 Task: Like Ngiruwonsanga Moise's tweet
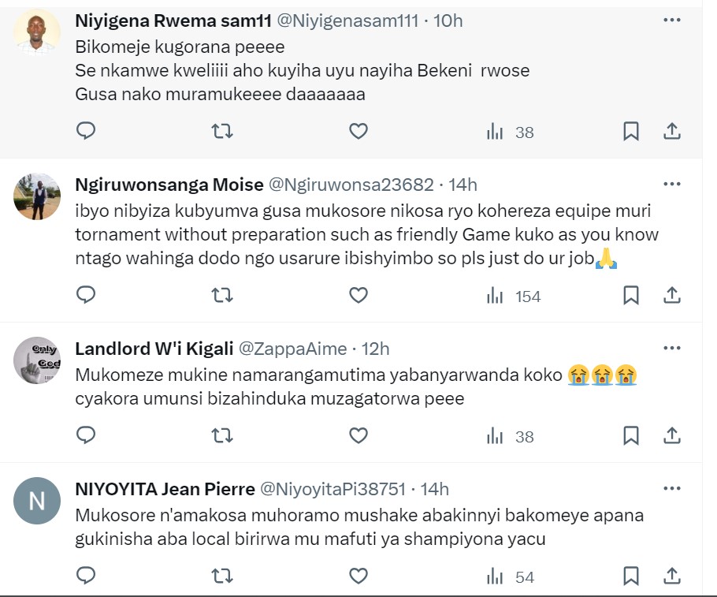pyautogui.click(x=358, y=296)
